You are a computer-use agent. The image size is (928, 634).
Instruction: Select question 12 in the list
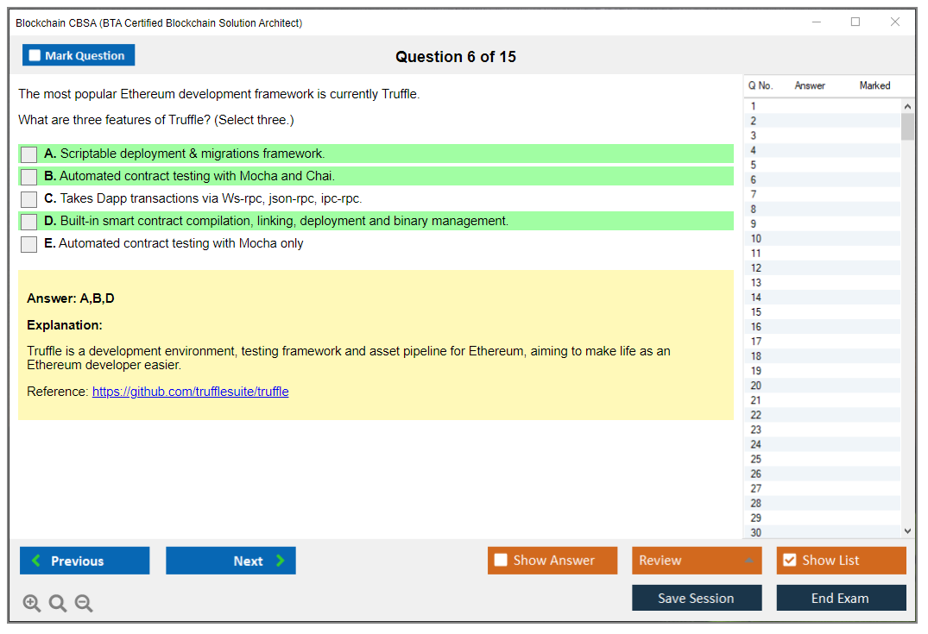pos(756,268)
